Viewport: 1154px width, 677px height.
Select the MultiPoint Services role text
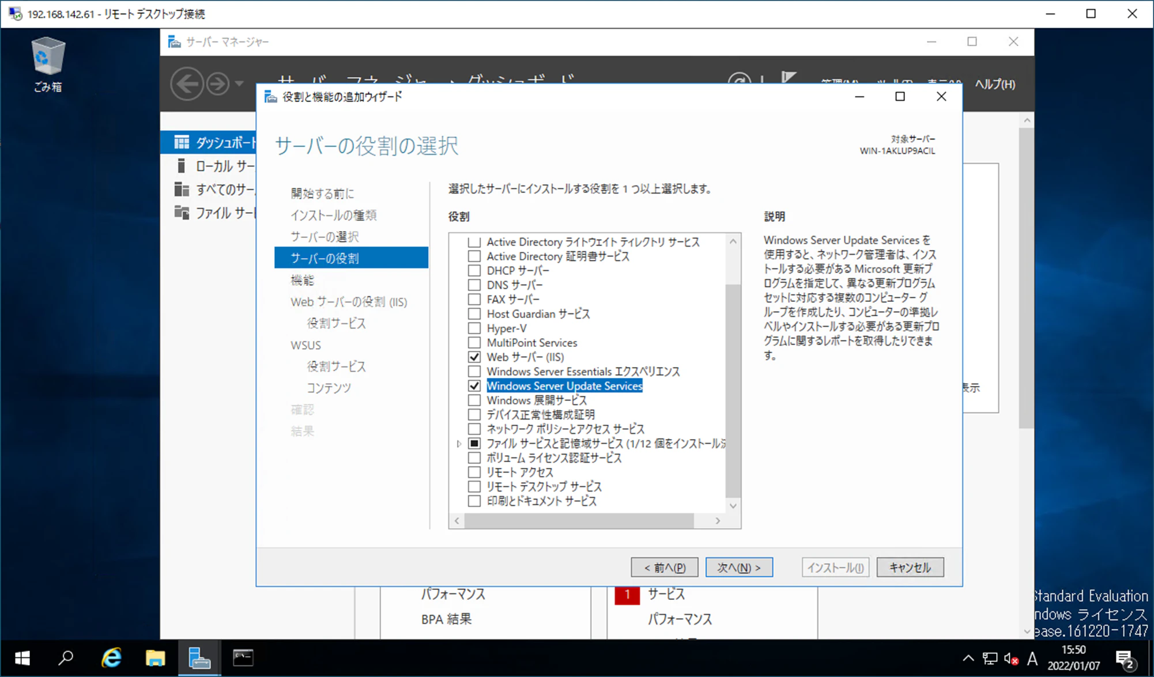click(x=531, y=343)
